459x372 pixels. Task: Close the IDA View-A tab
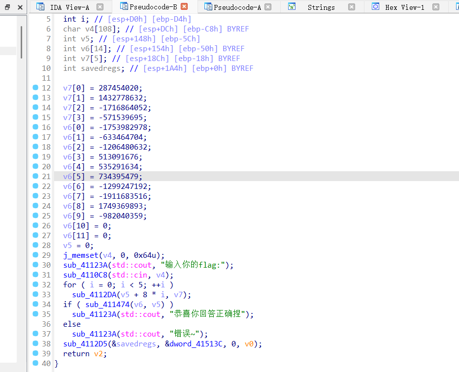click(x=100, y=7)
